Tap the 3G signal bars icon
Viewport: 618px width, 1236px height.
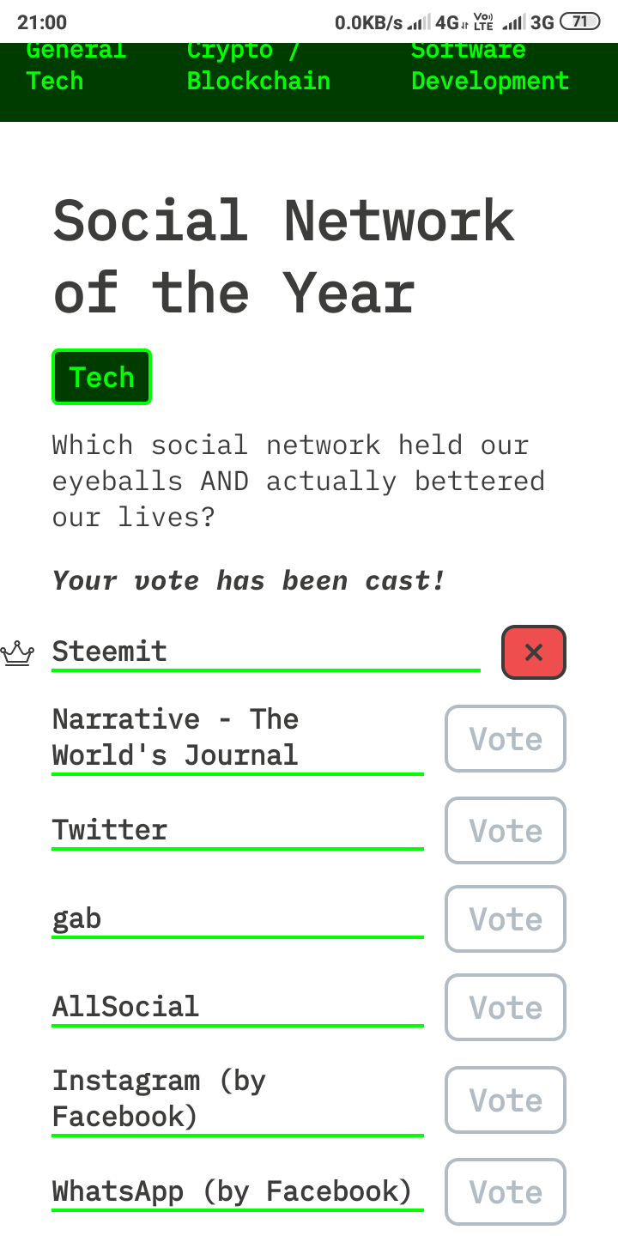[513, 22]
